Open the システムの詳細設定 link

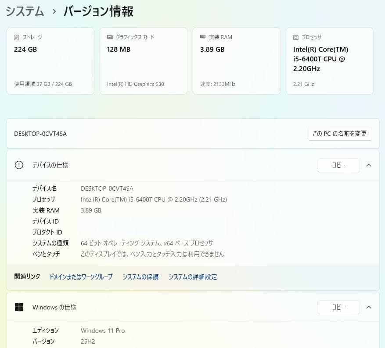pos(192,277)
